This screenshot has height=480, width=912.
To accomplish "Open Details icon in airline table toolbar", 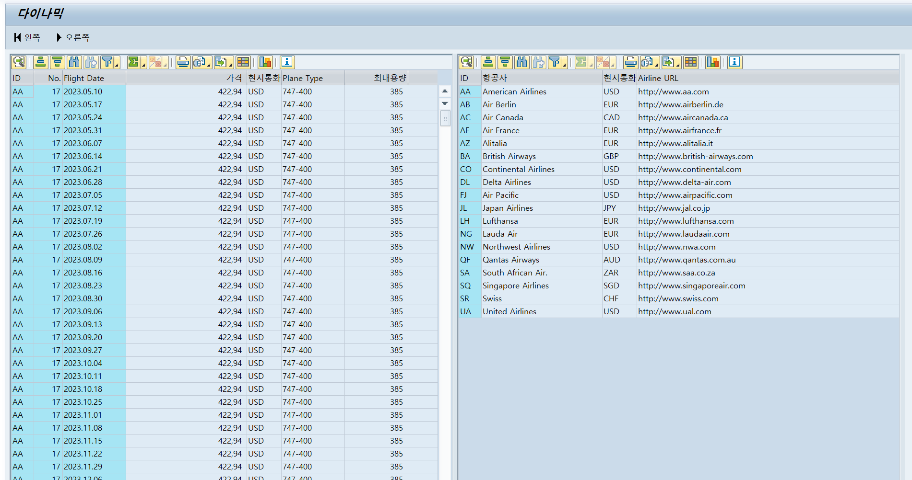I will (x=466, y=62).
